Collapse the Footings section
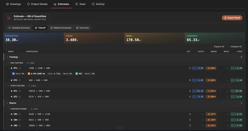248x131 pixels. pos(7,57)
